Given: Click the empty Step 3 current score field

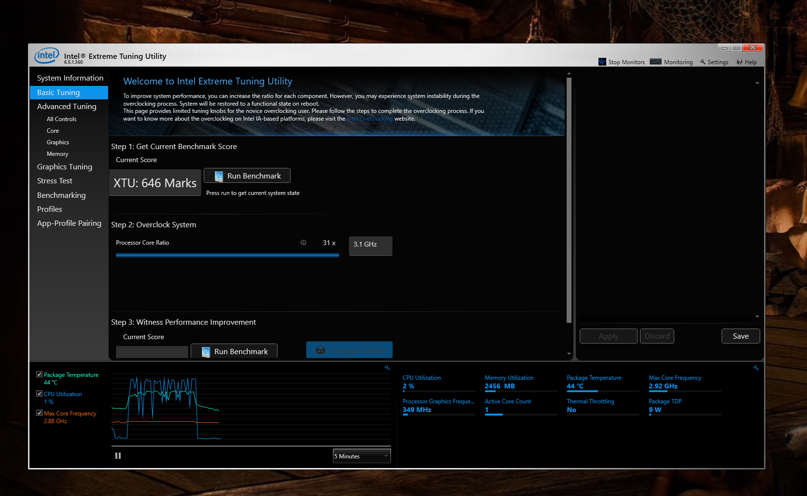Looking at the screenshot, I should click(152, 352).
